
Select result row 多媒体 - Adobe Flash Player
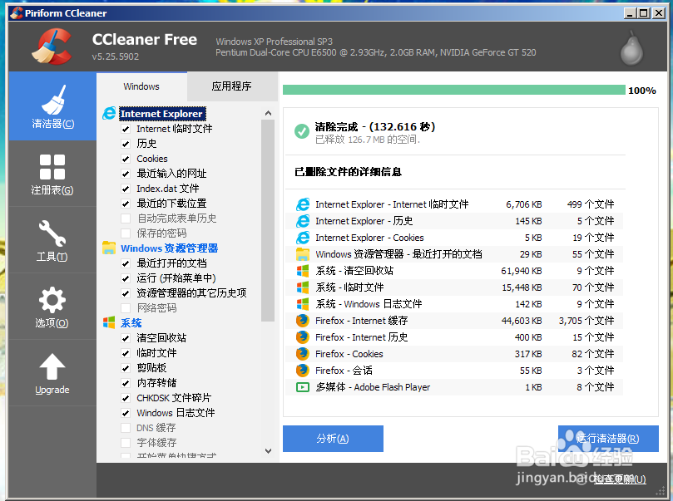click(454, 387)
